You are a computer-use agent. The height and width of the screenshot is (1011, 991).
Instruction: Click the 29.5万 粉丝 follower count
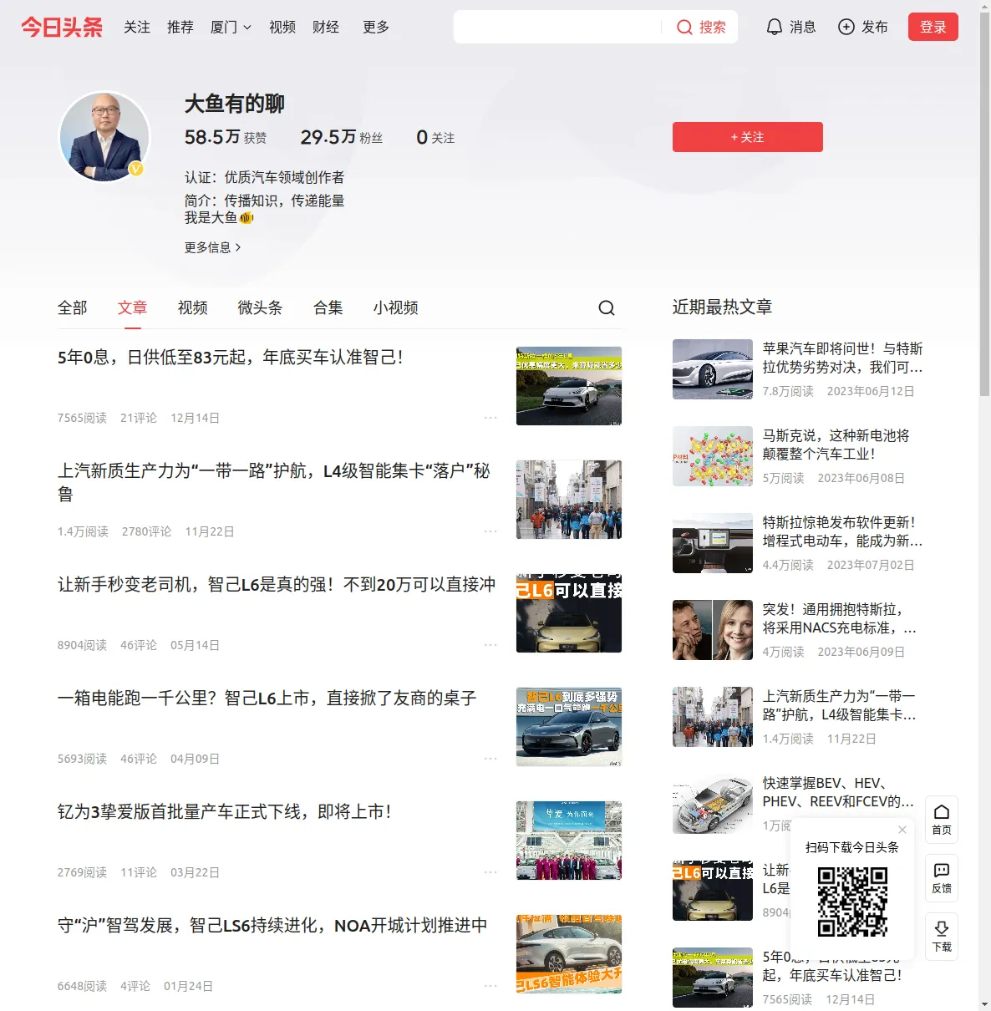click(x=342, y=137)
